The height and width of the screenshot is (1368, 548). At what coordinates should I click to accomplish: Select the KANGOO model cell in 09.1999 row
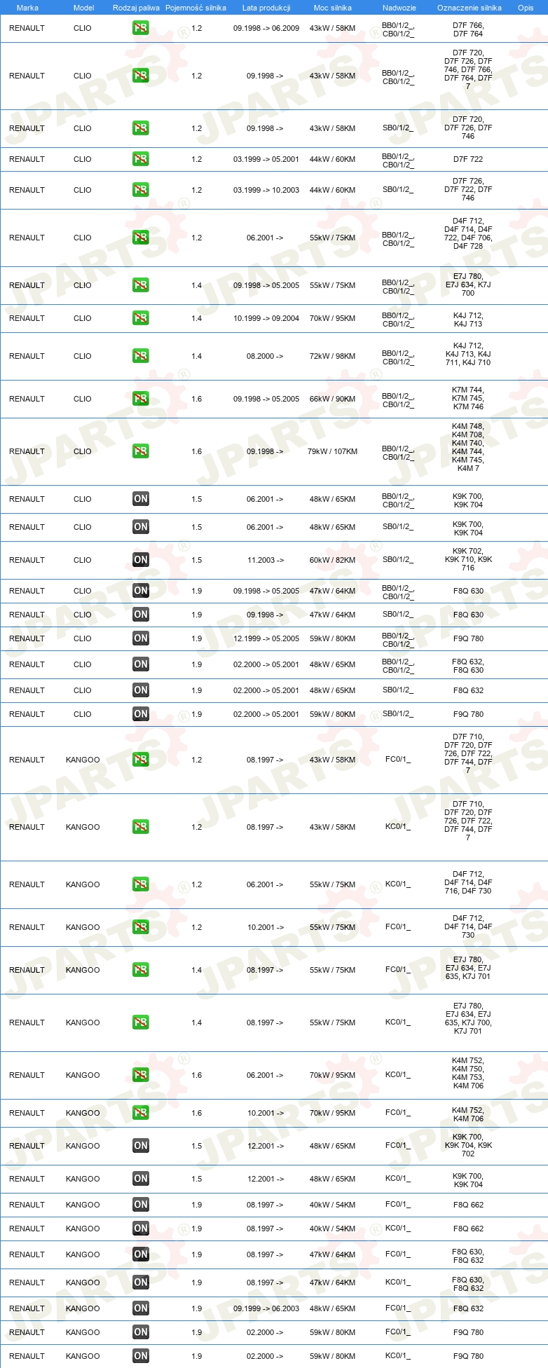(83, 1309)
